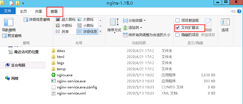243x104 pixels.
Task: Select 详细信息 details layout
Action: pyautogui.click(x=87, y=31)
